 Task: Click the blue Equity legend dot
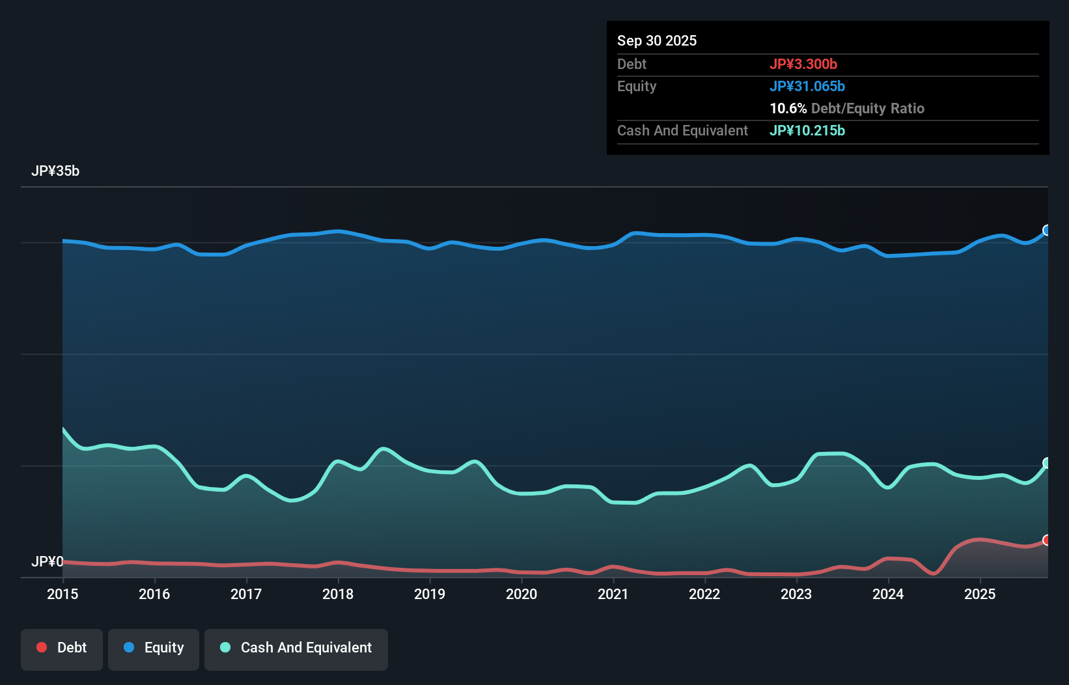(x=129, y=647)
